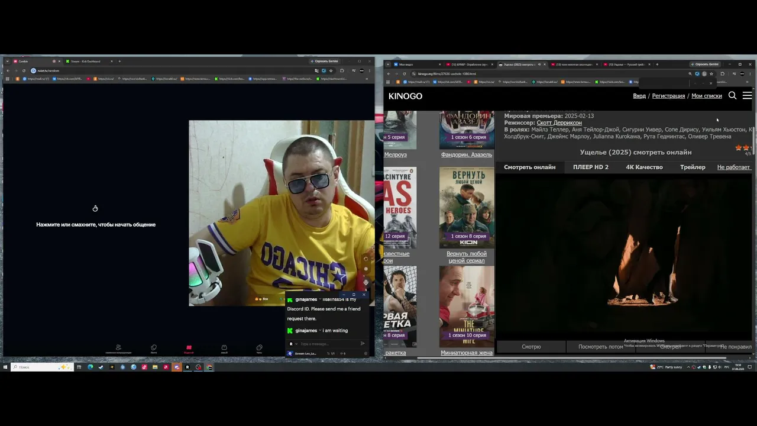Click director link Скотт Дерриксон
Image resolution: width=757 pixels, height=426 pixels.
coord(559,122)
